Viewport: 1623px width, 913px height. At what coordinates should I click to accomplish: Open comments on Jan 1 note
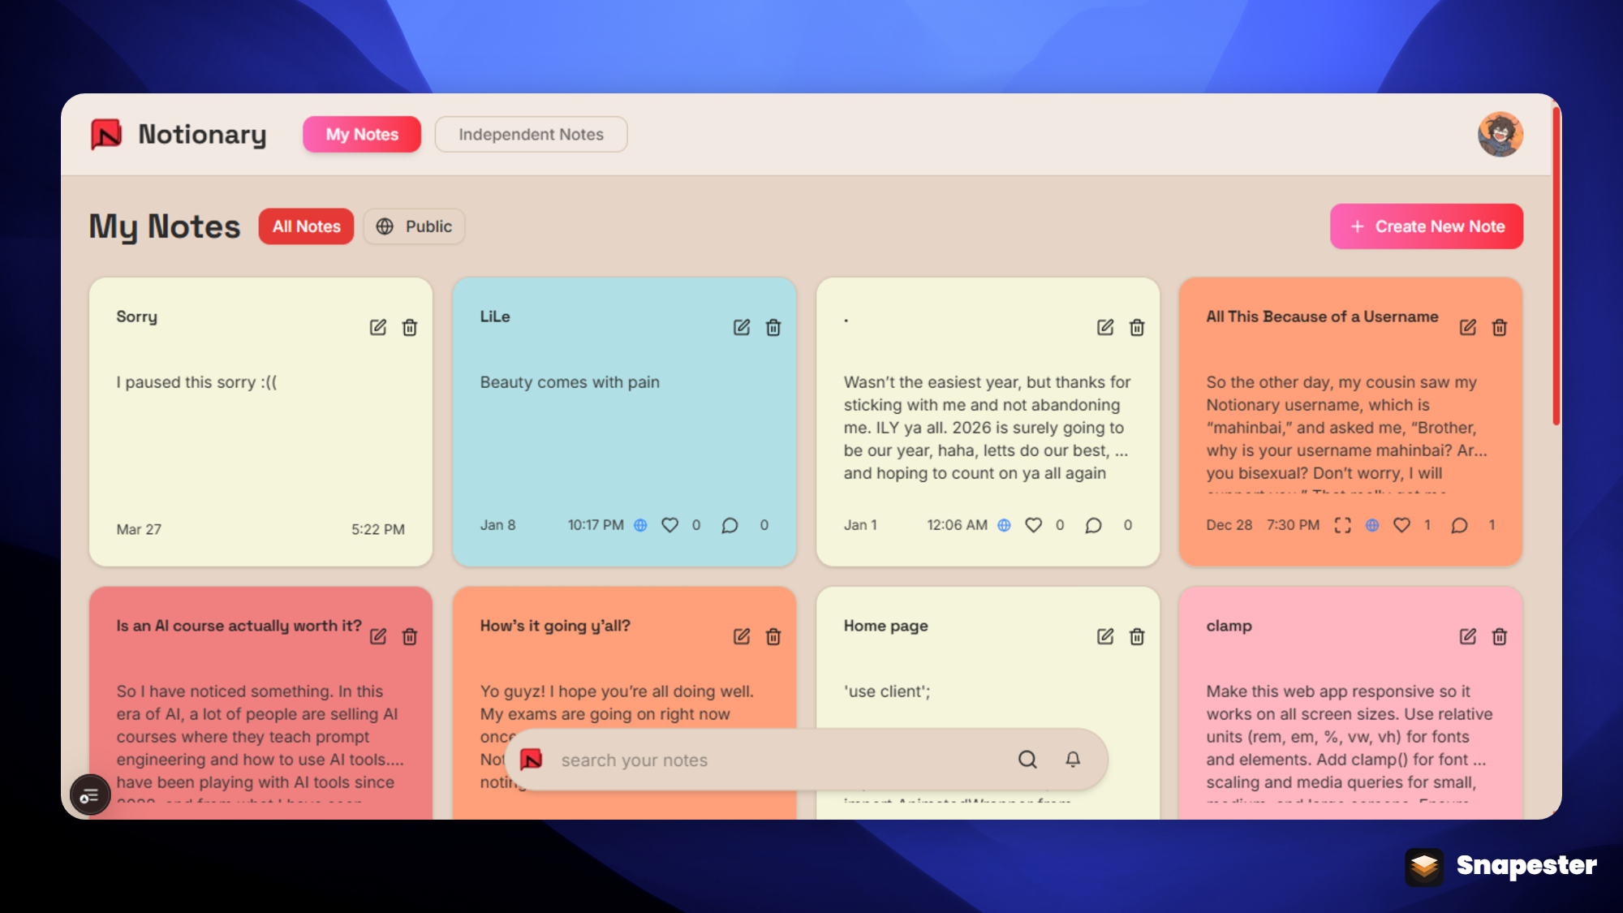[1093, 525]
